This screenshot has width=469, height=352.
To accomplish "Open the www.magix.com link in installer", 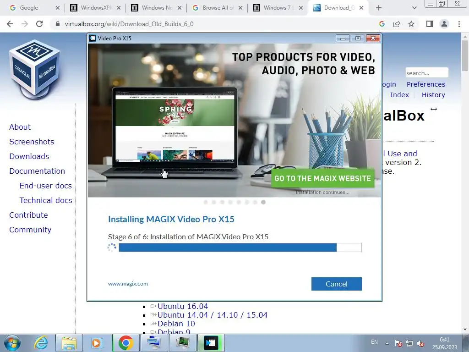I will (x=128, y=284).
